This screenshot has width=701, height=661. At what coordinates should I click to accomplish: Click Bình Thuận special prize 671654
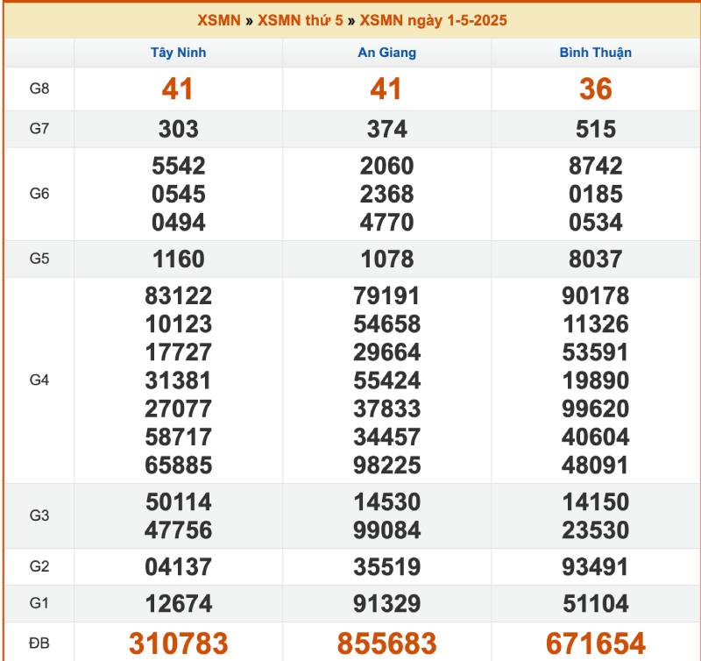[595, 643]
